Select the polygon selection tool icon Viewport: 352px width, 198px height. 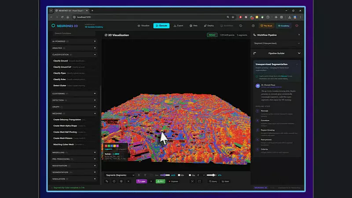114,181
